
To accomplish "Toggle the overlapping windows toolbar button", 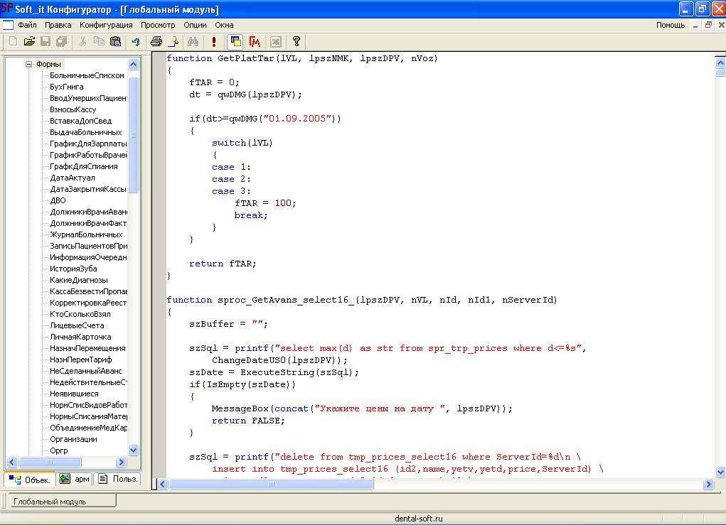I will (x=235, y=42).
